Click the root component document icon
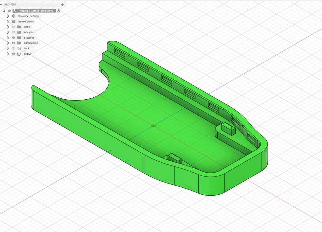 pos(15,11)
